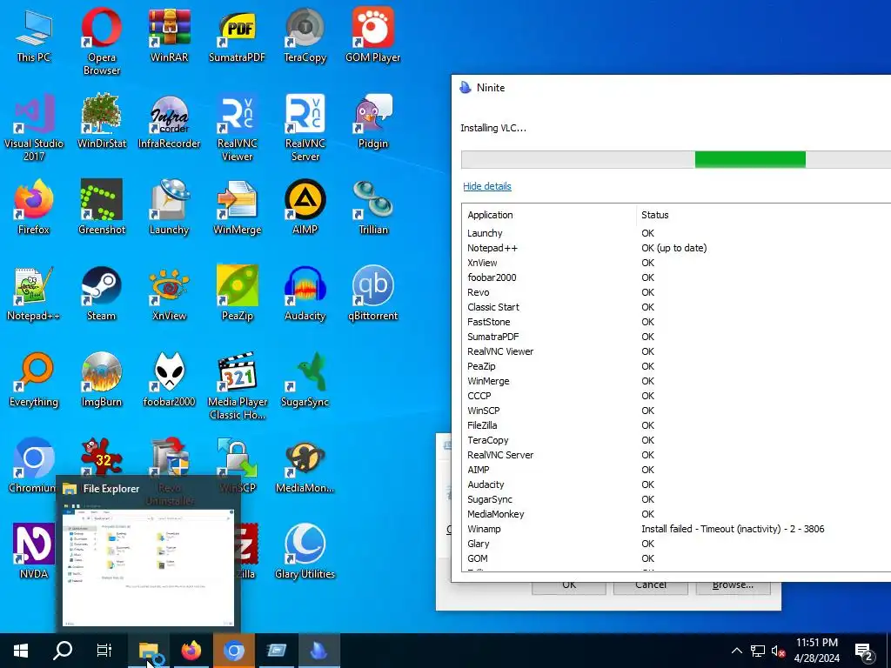Launch Notepad++ desktop shortcut
Viewport: 891px width, 668px height.
point(34,294)
